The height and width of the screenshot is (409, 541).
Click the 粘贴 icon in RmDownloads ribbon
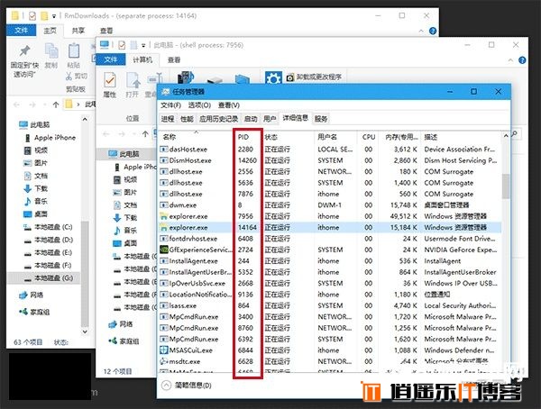pyautogui.click(x=74, y=50)
